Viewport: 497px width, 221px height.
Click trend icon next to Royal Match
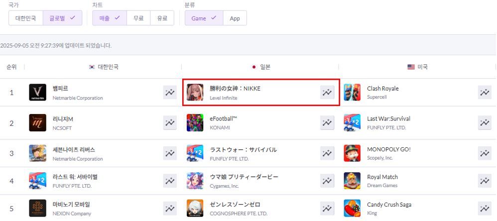[485, 181]
